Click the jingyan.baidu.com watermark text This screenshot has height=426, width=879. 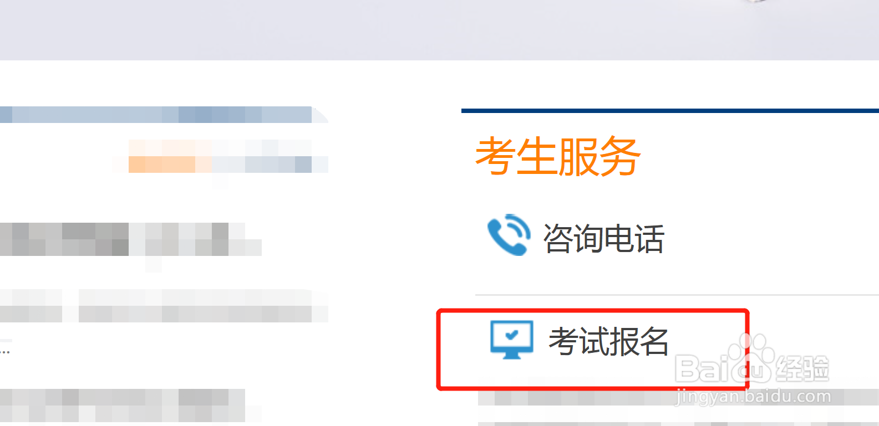[x=754, y=396]
